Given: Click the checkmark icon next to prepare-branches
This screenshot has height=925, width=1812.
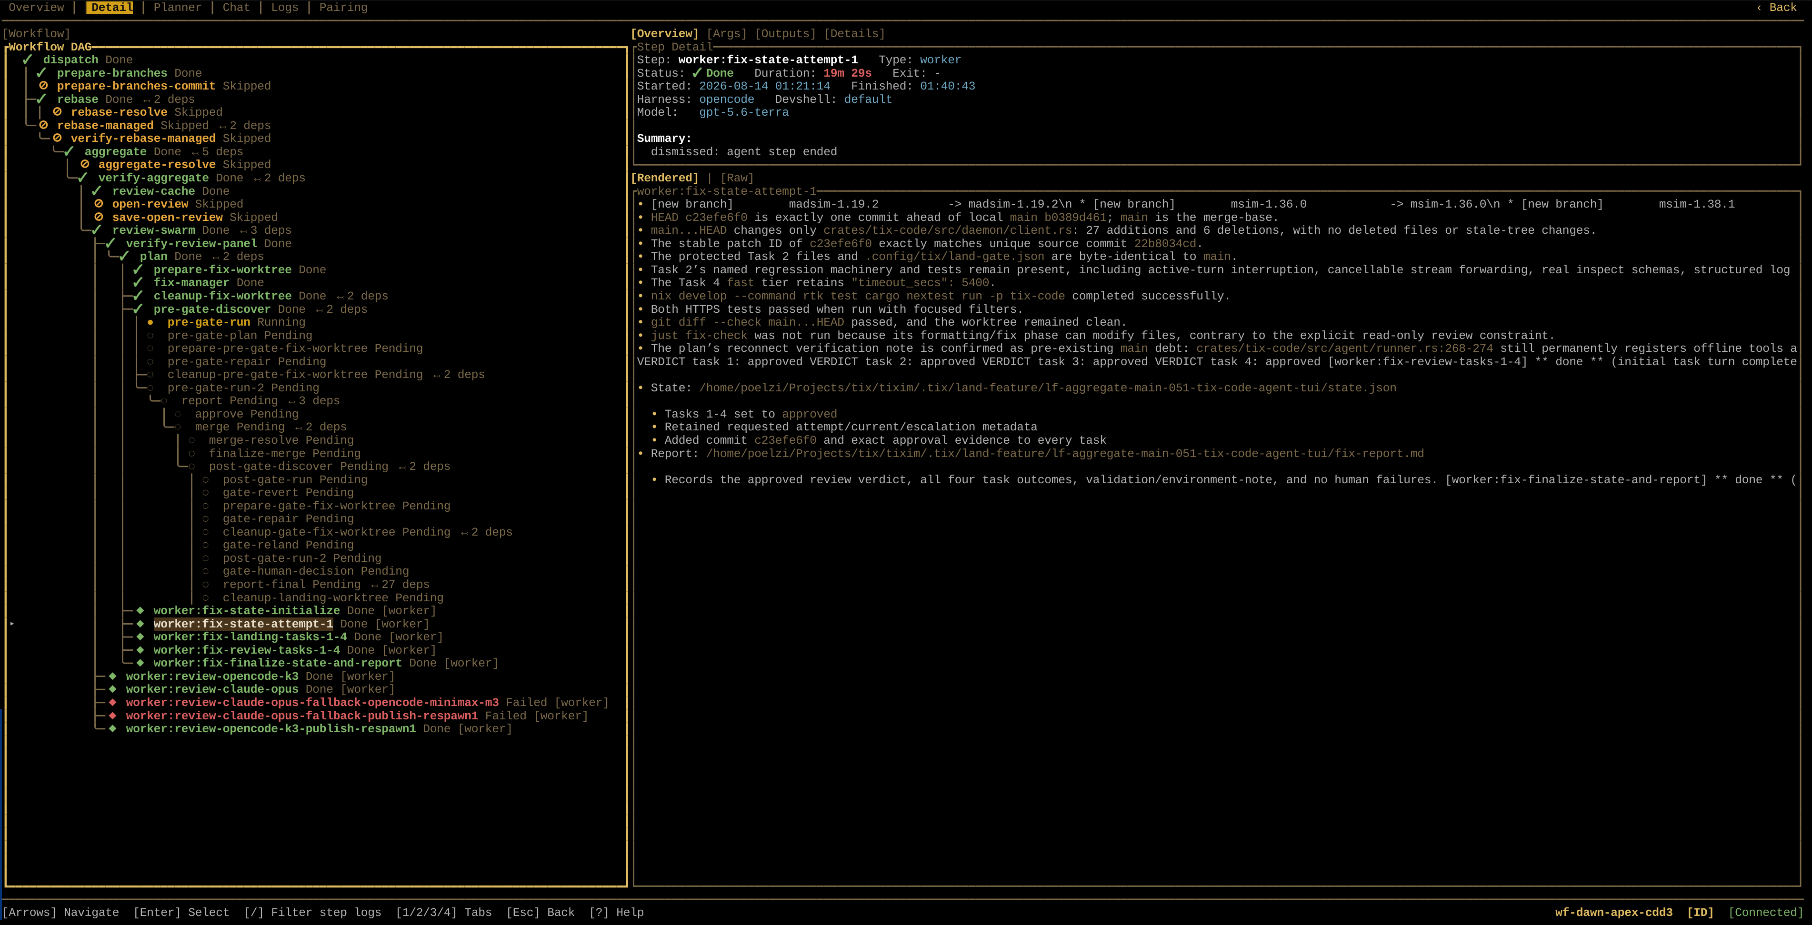Looking at the screenshot, I should pos(41,73).
